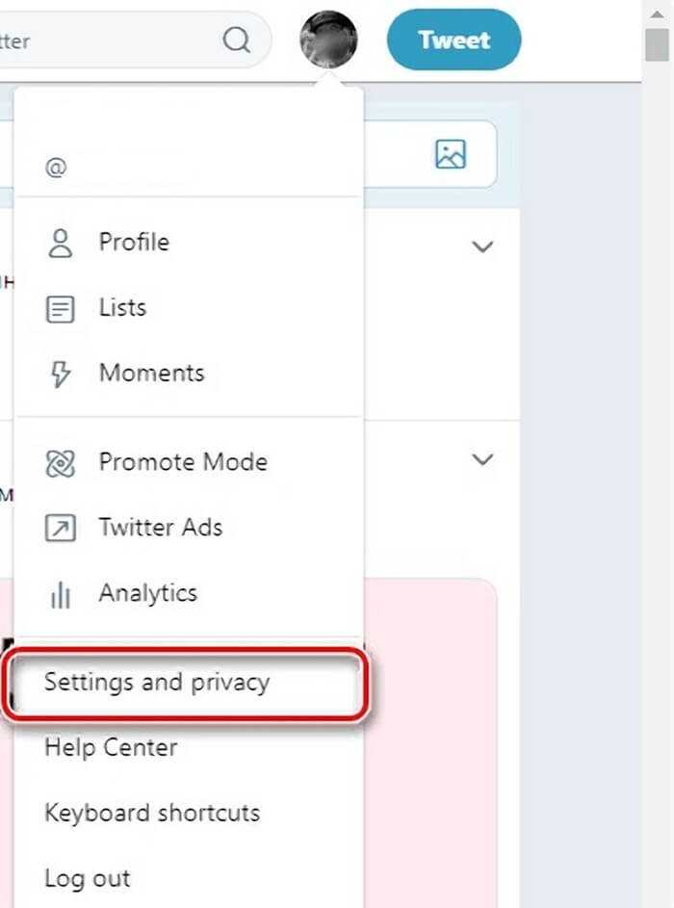This screenshot has height=908, width=674.
Task: Click the blue Tweet button
Action: 454,39
